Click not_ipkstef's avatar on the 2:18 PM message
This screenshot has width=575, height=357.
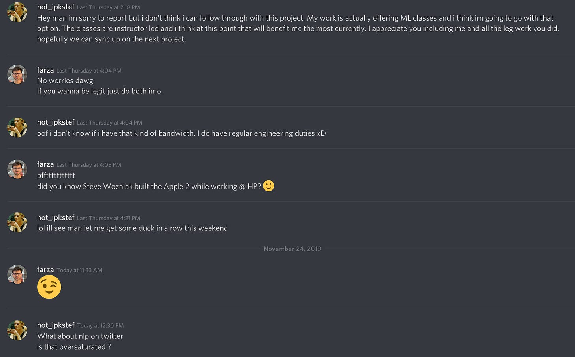coord(17,12)
